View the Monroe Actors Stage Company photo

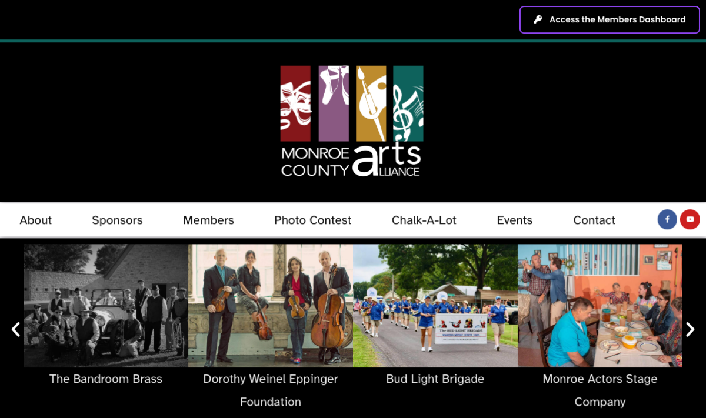pyautogui.click(x=600, y=306)
